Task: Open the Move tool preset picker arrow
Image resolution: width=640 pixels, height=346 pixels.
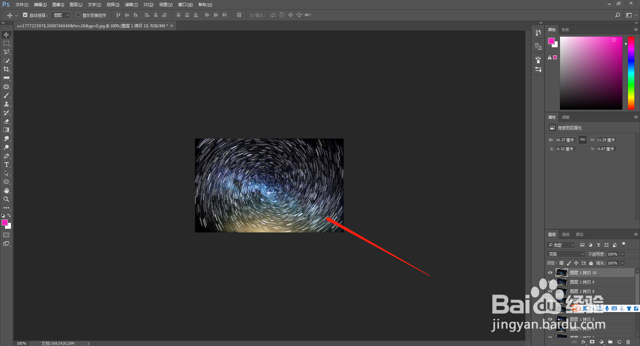Action: pyautogui.click(x=16, y=15)
